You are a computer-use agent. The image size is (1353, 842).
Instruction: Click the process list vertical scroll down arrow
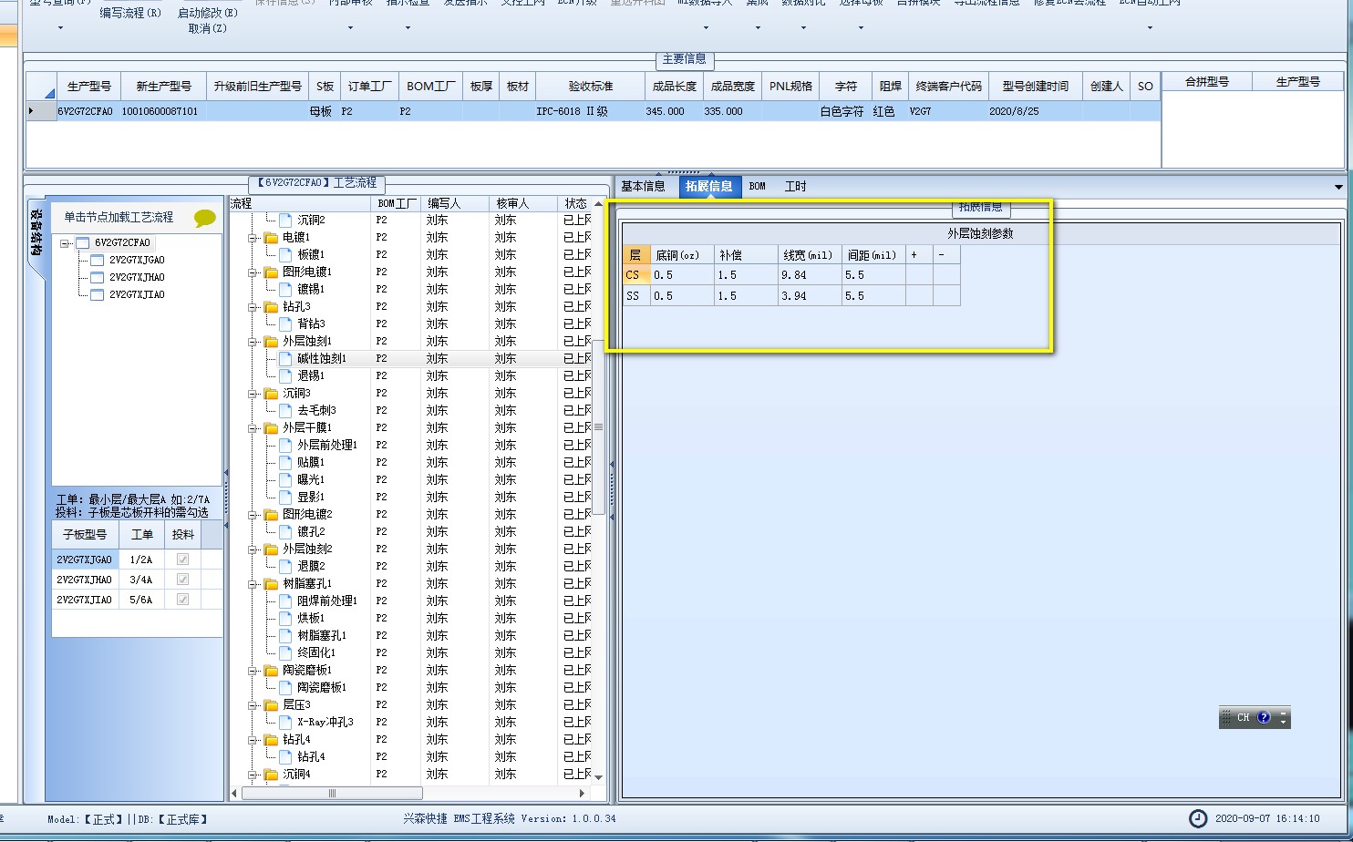pos(599,777)
